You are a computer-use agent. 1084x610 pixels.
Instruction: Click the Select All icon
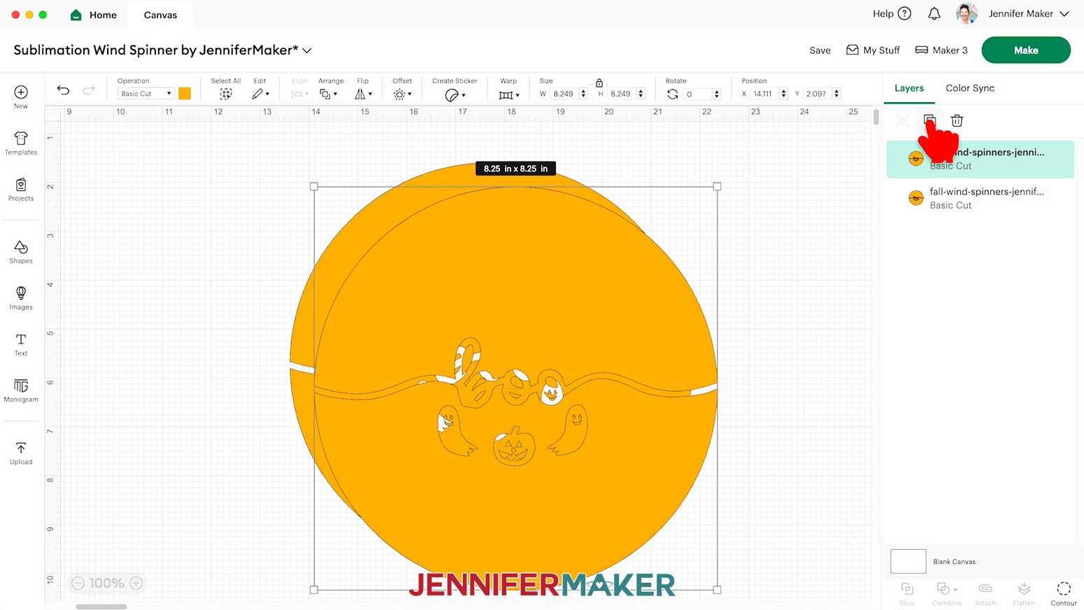pyautogui.click(x=226, y=94)
